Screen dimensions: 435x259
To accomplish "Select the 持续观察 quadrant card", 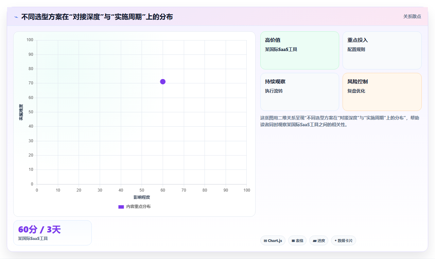I will pyautogui.click(x=300, y=92).
